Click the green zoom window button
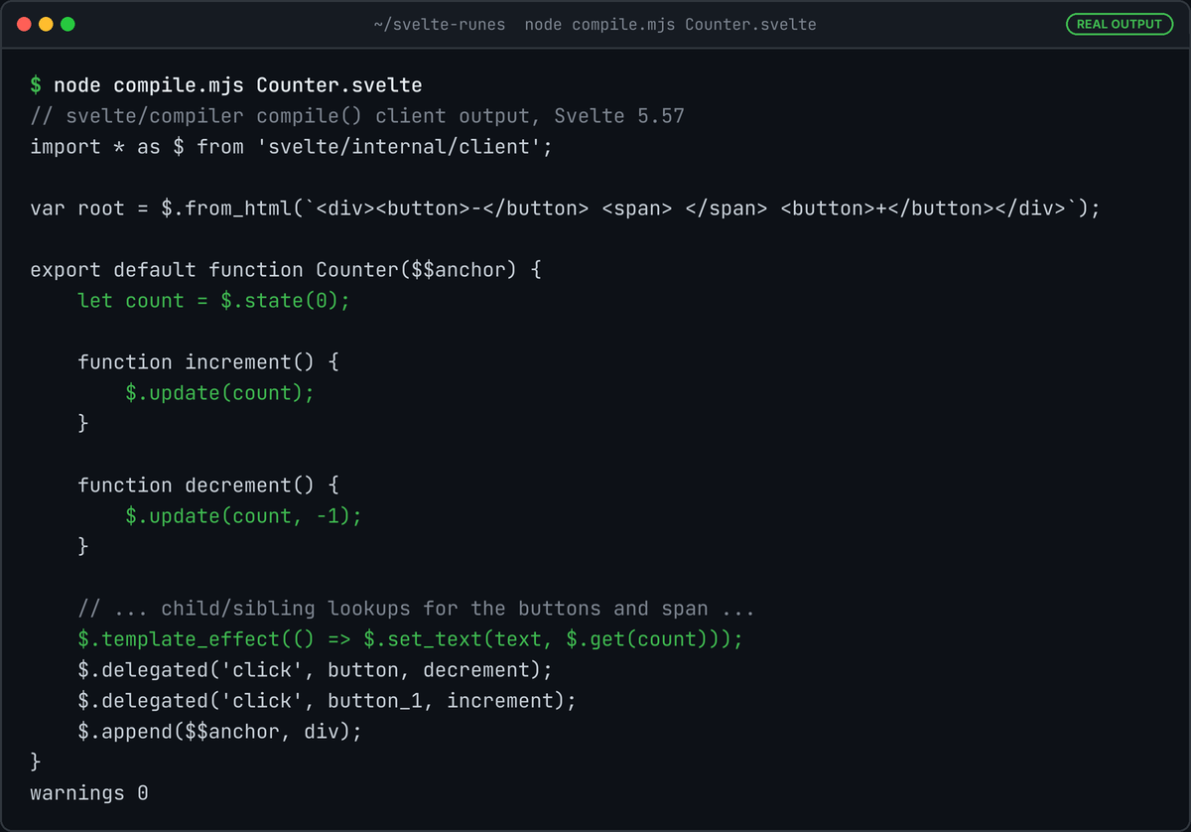1191x832 pixels. (x=67, y=24)
